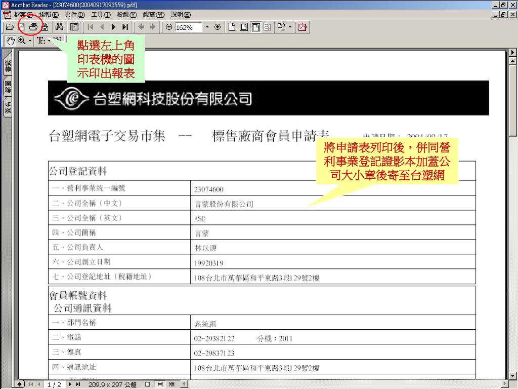The width and height of the screenshot is (518, 389).
Task: Click the 162% zoom value field
Action: click(x=188, y=27)
